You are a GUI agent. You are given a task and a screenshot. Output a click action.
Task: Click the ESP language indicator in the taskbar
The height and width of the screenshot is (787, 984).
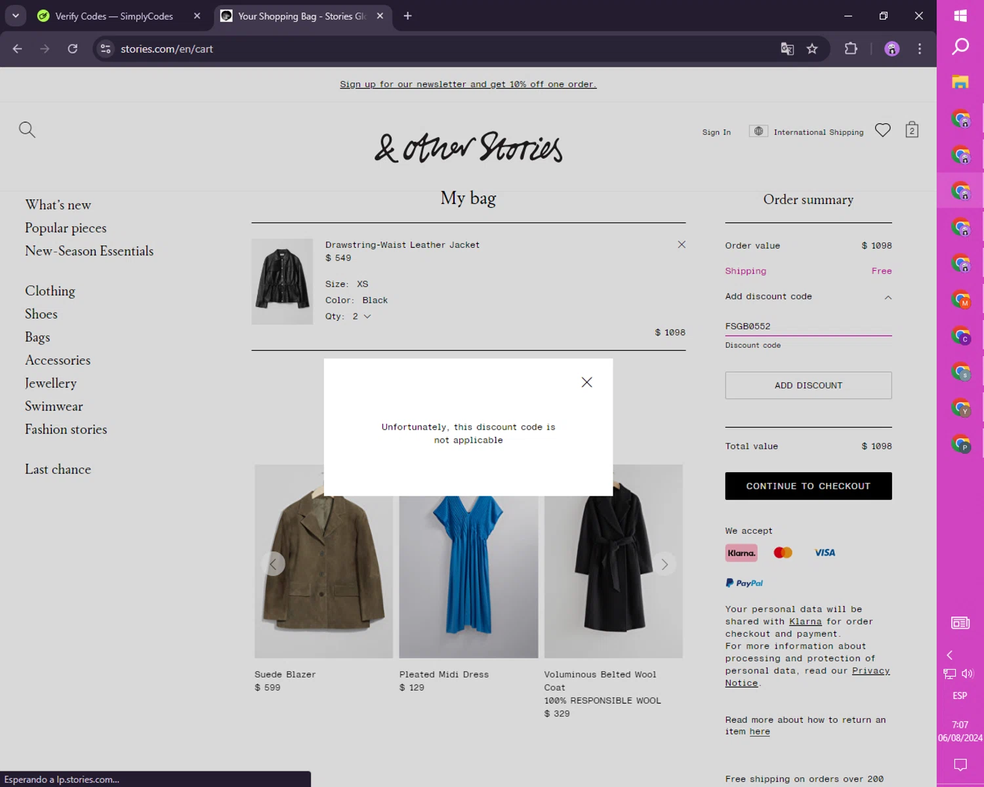(960, 695)
